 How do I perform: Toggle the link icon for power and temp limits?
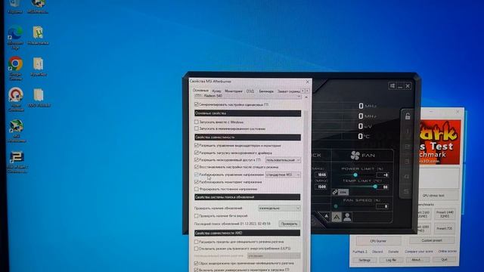tap(335, 192)
